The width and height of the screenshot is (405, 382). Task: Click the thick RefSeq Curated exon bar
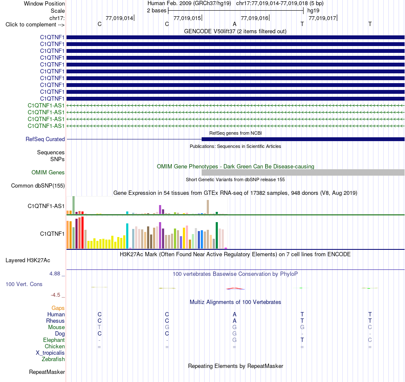303,139
